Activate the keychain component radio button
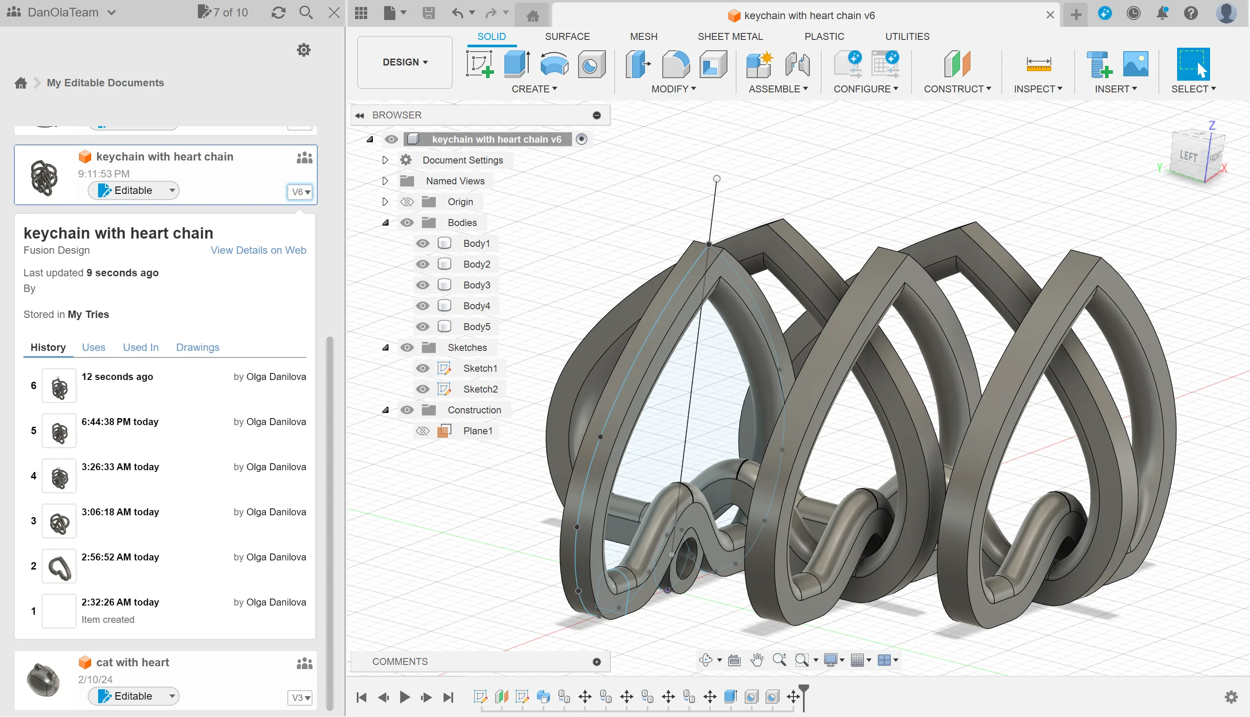The image size is (1250, 717). pyautogui.click(x=582, y=139)
